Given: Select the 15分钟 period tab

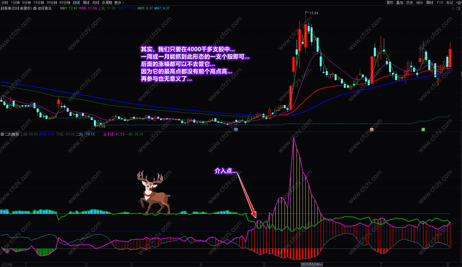Looking at the screenshot, I should [x=39, y=3].
